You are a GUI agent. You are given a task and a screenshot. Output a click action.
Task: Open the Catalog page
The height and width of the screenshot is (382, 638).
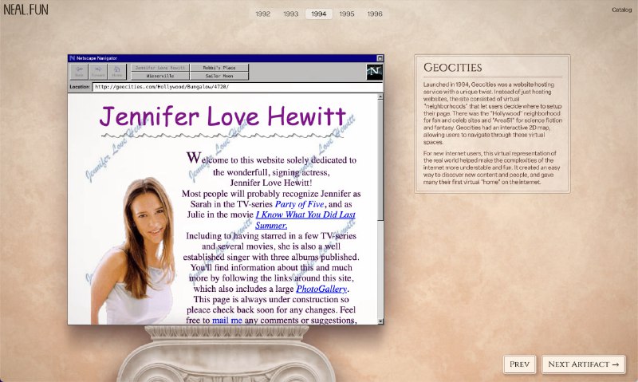pos(621,10)
